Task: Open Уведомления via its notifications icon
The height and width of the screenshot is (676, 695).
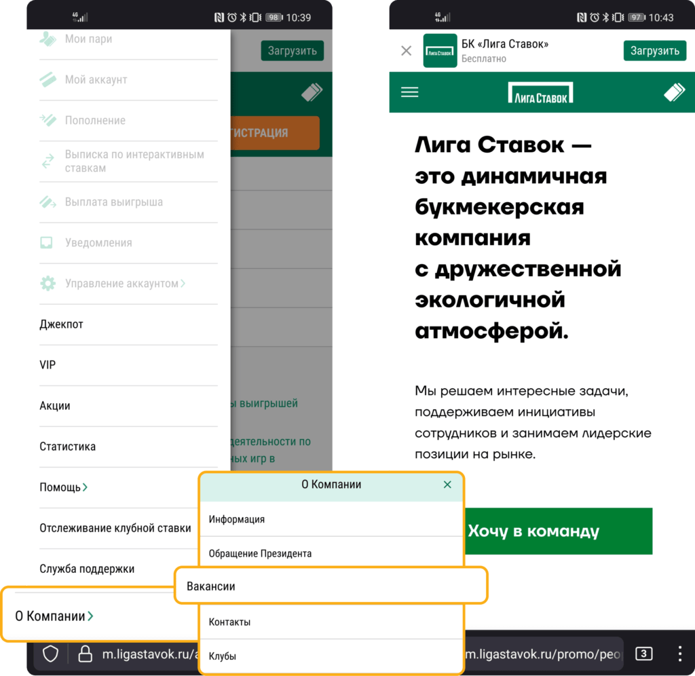Action: (x=48, y=242)
